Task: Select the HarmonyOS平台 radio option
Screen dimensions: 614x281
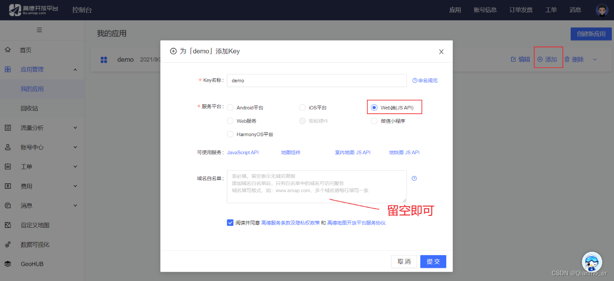Action: click(230, 134)
